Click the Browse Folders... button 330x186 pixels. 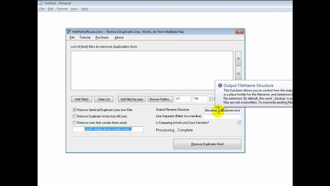[160, 99]
